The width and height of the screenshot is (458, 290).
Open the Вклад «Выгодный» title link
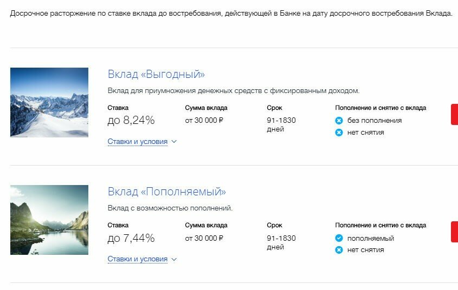click(156, 75)
